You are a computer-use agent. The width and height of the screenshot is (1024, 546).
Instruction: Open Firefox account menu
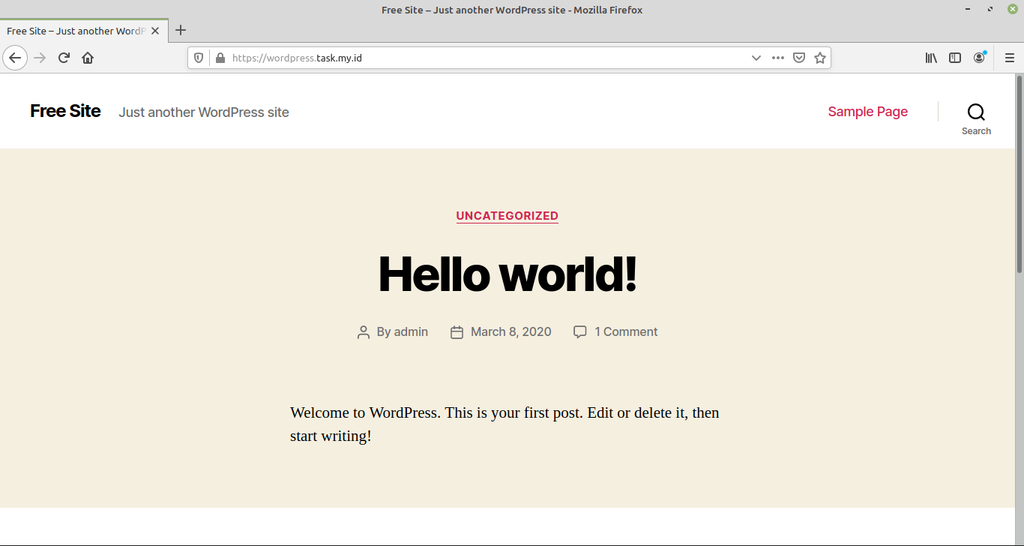[x=979, y=58]
